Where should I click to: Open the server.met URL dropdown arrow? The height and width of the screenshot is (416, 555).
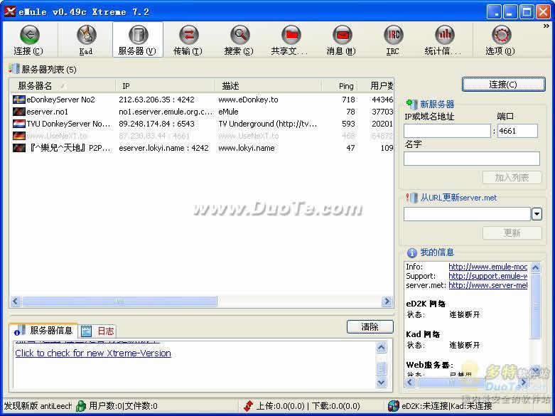tap(537, 214)
